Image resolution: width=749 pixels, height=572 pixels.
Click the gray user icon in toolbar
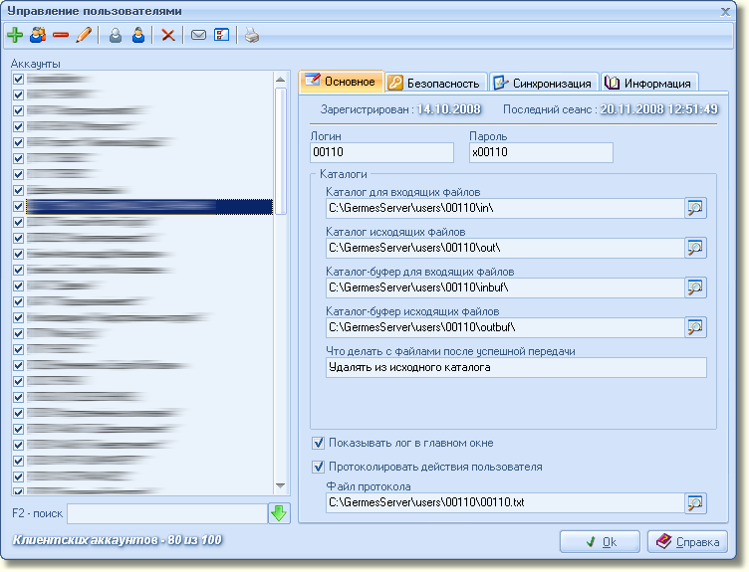coord(116,35)
